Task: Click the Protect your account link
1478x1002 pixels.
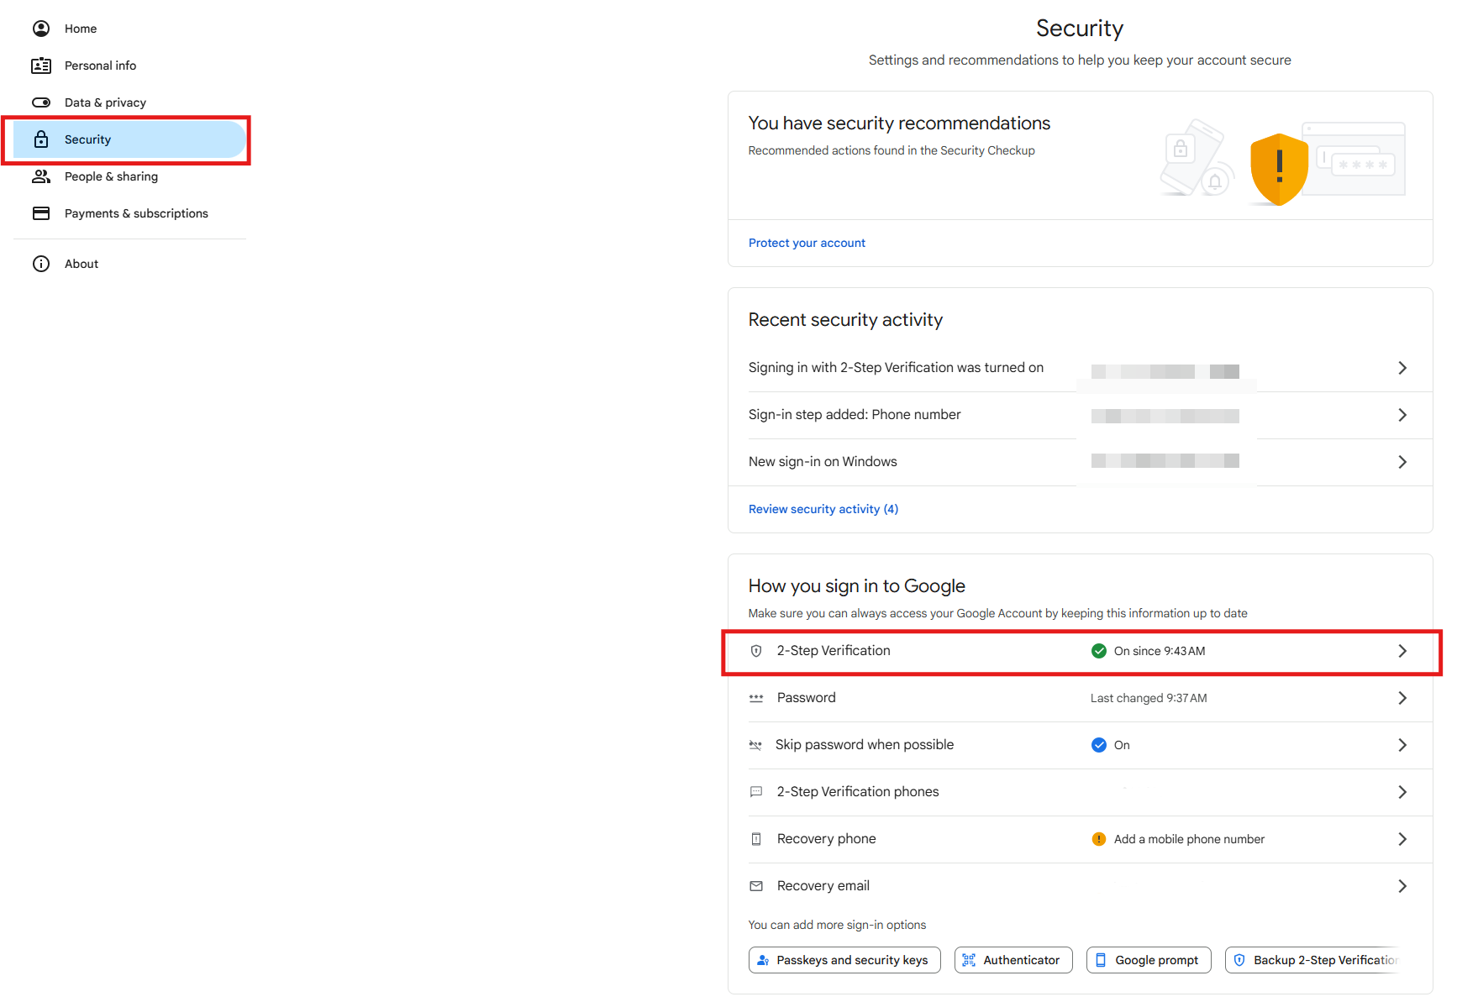Action: pos(807,243)
